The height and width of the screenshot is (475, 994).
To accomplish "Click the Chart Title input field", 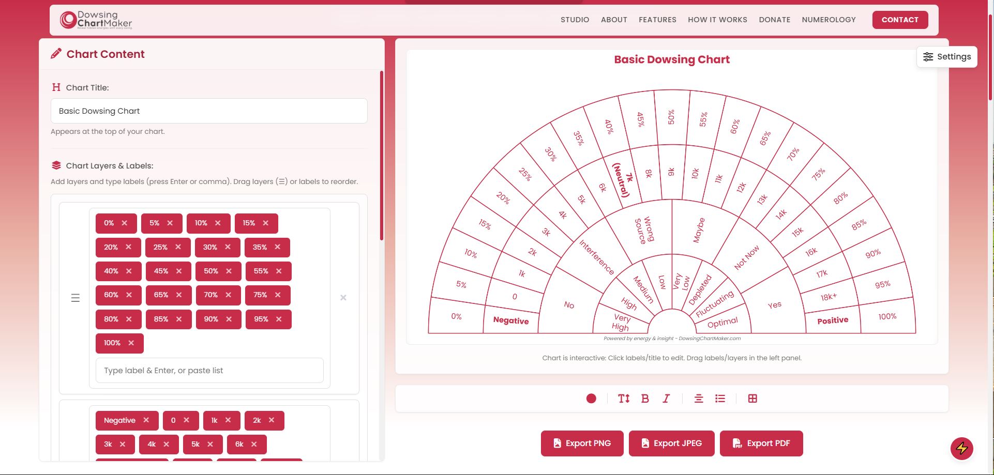I will 209,111.
